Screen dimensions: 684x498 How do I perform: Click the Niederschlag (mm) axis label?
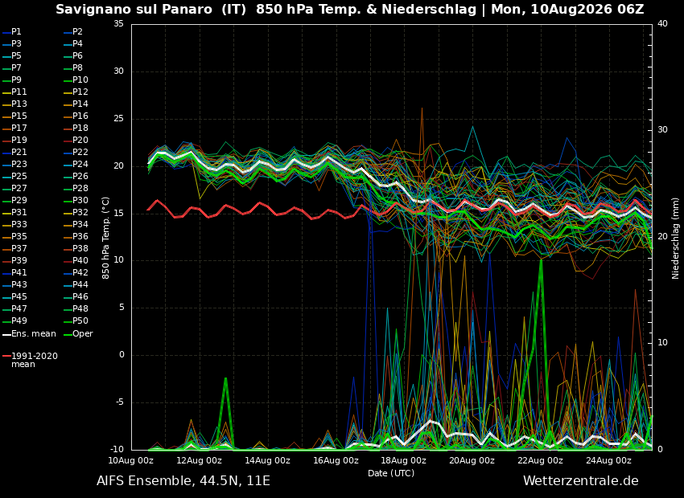[x=676, y=238]
